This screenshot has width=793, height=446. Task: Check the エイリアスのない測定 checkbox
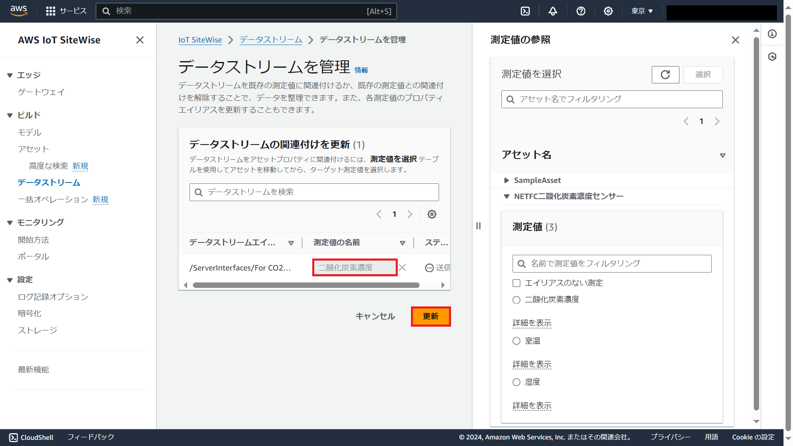pyautogui.click(x=516, y=283)
